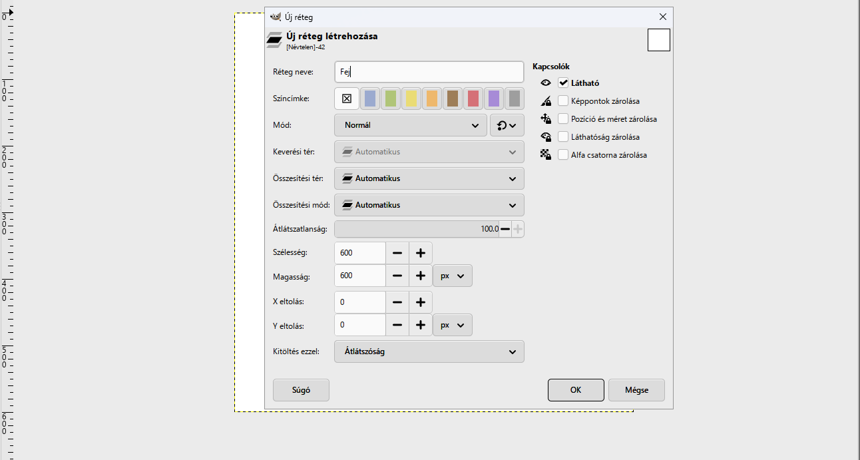
Task: Click the Y eltolás value field
Action: pyautogui.click(x=359, y=325)
